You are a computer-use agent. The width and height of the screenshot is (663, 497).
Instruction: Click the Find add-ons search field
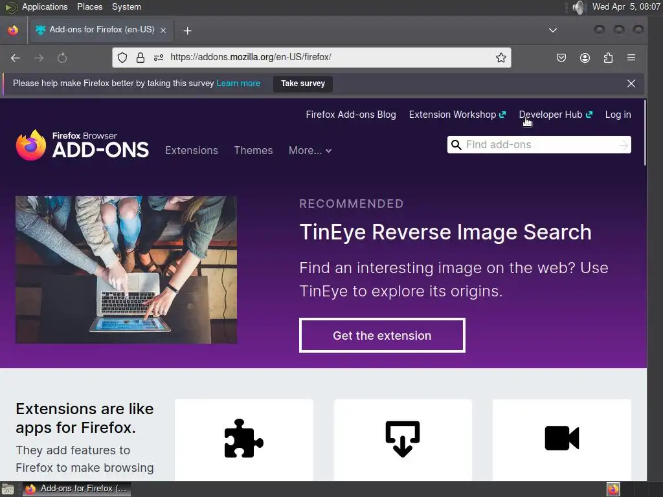(x=539, y=144)
